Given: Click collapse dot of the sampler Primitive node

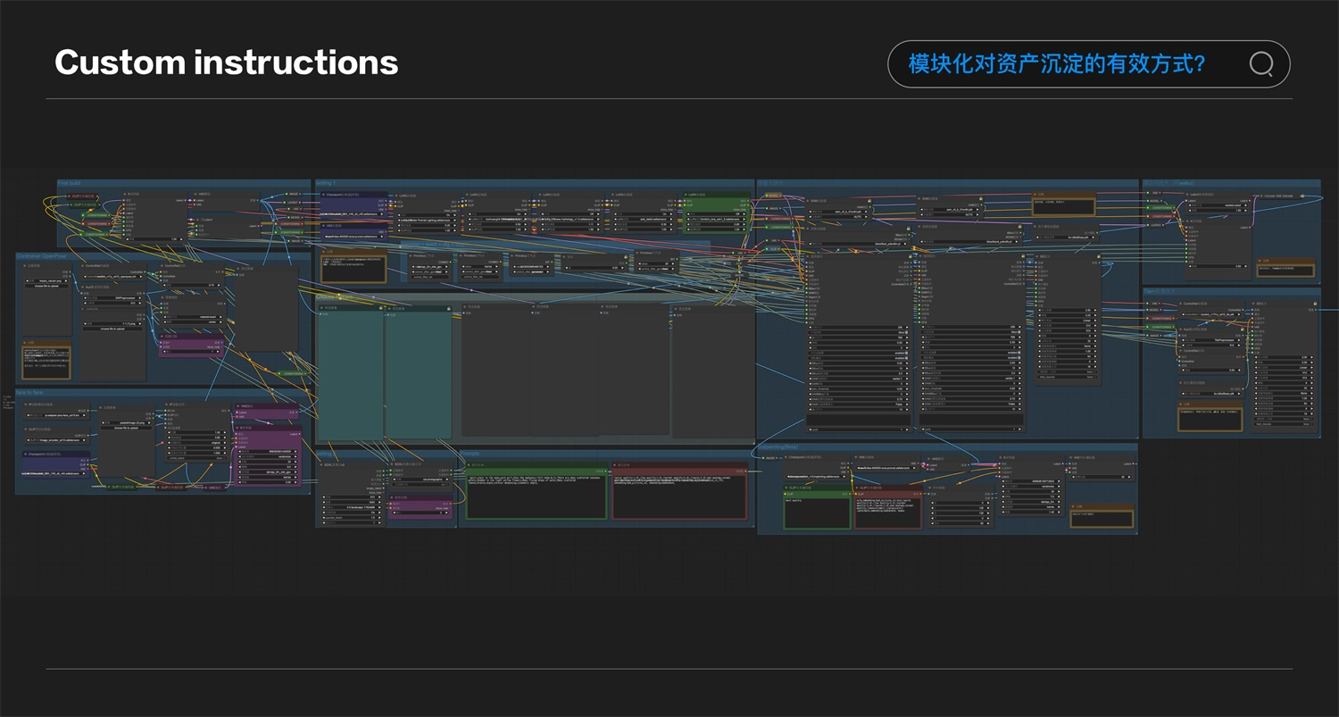Looking at the screenshot, I should 411,255.
